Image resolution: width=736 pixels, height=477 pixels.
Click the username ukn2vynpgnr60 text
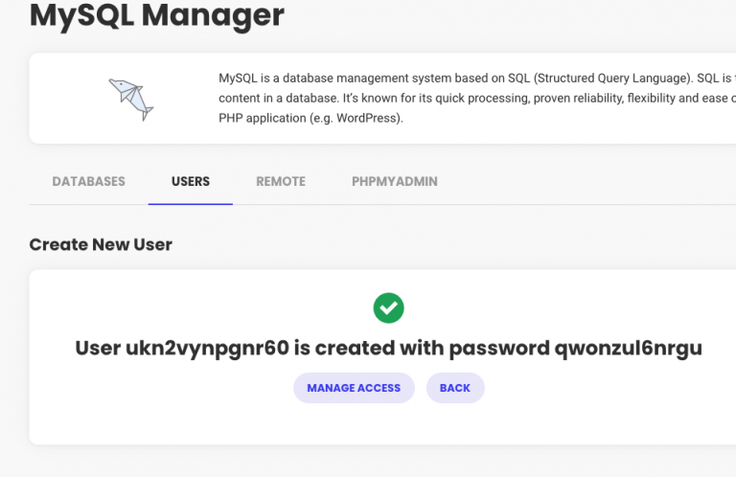207,349
